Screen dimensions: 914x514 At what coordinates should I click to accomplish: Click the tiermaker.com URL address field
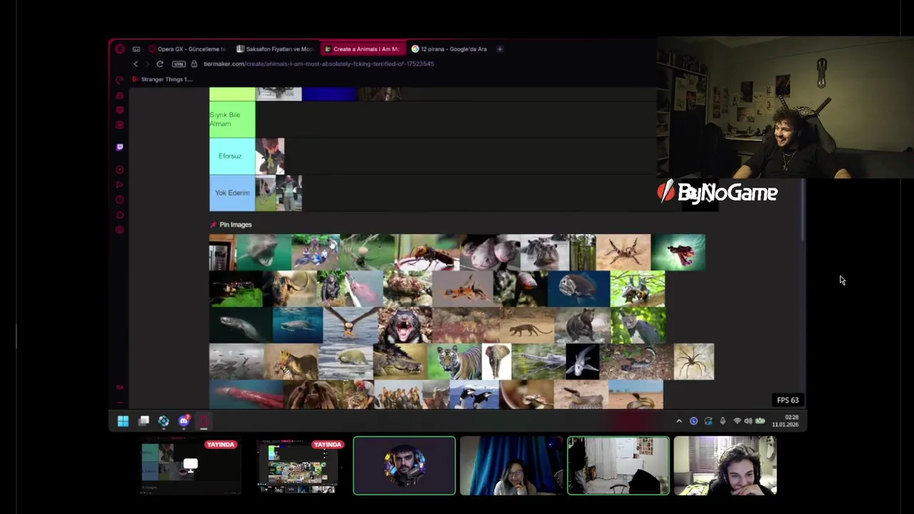(x=318, y=64)
